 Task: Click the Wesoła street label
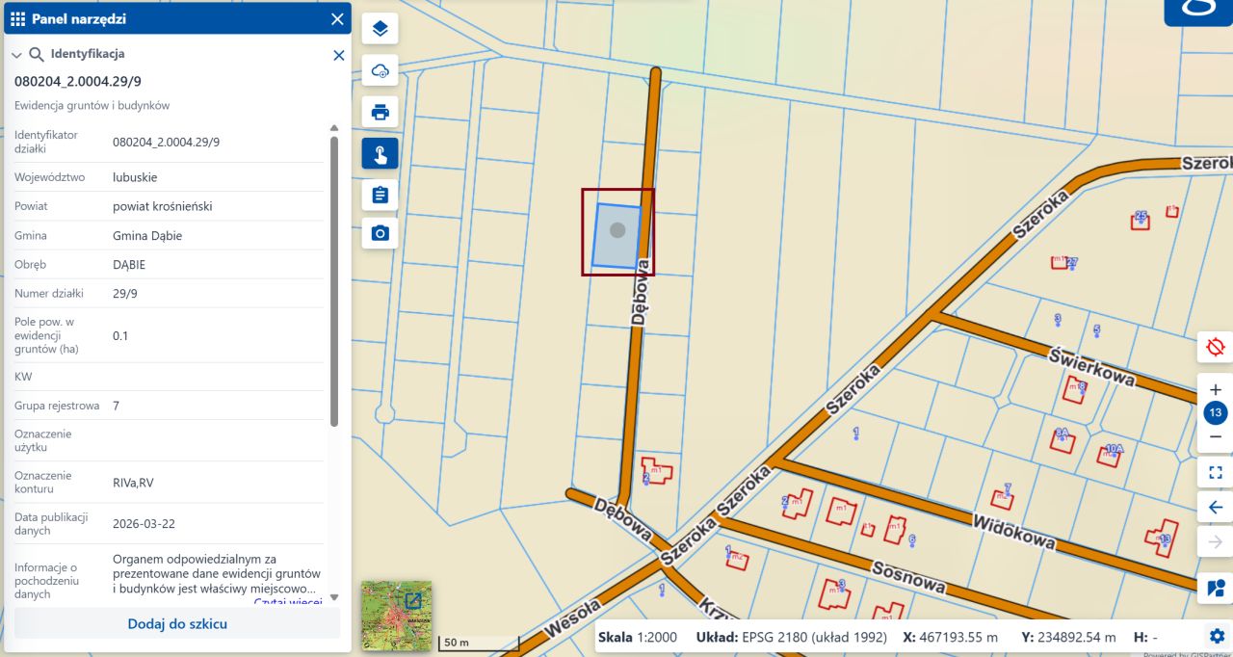pos(572,619)
